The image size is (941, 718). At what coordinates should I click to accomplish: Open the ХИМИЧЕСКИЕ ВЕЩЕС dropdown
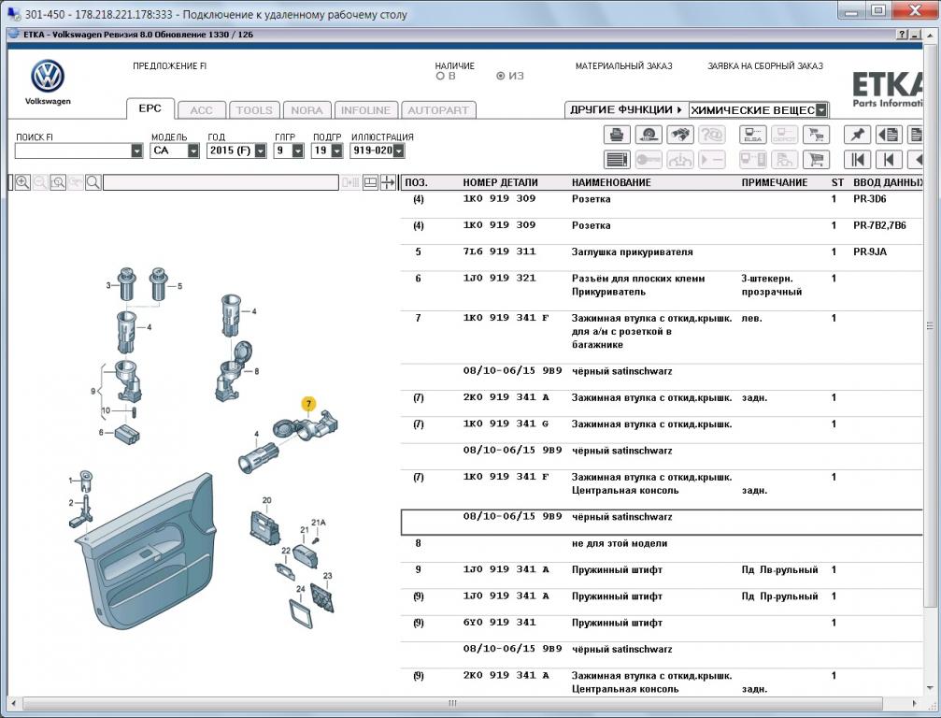821,110
